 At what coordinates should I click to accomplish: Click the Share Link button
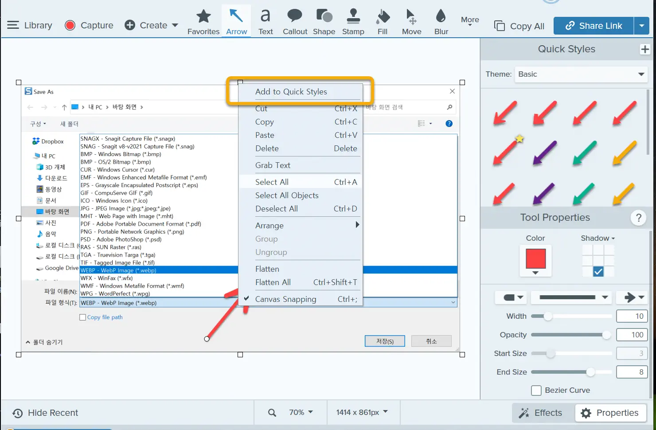[594, 26]
